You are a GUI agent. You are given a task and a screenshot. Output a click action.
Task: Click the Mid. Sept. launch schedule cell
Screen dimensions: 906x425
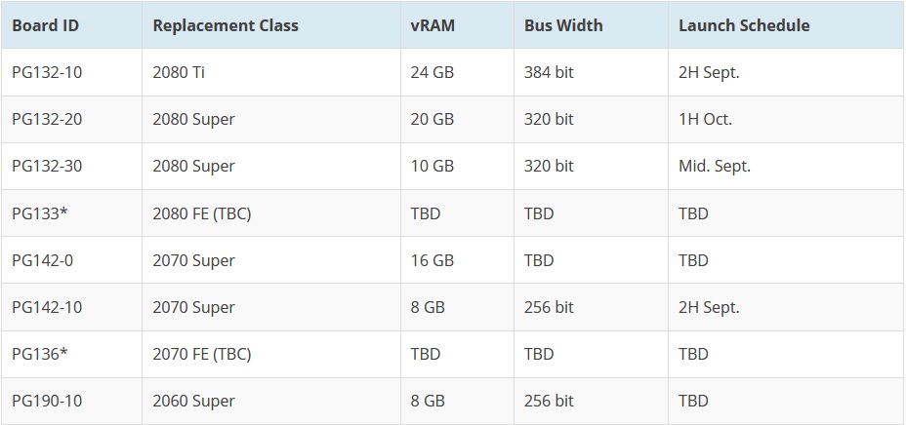pyautogui.click(x=715, y=166)
